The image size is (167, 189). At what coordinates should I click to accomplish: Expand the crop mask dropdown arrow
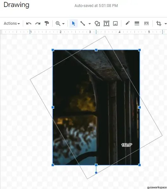click(x=166, y=23)
